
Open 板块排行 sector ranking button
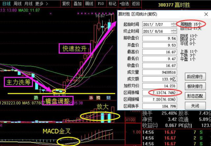pyautogui.click(x=195, y=87)
